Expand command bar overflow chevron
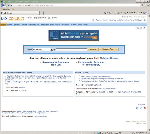 click(148, 12)
